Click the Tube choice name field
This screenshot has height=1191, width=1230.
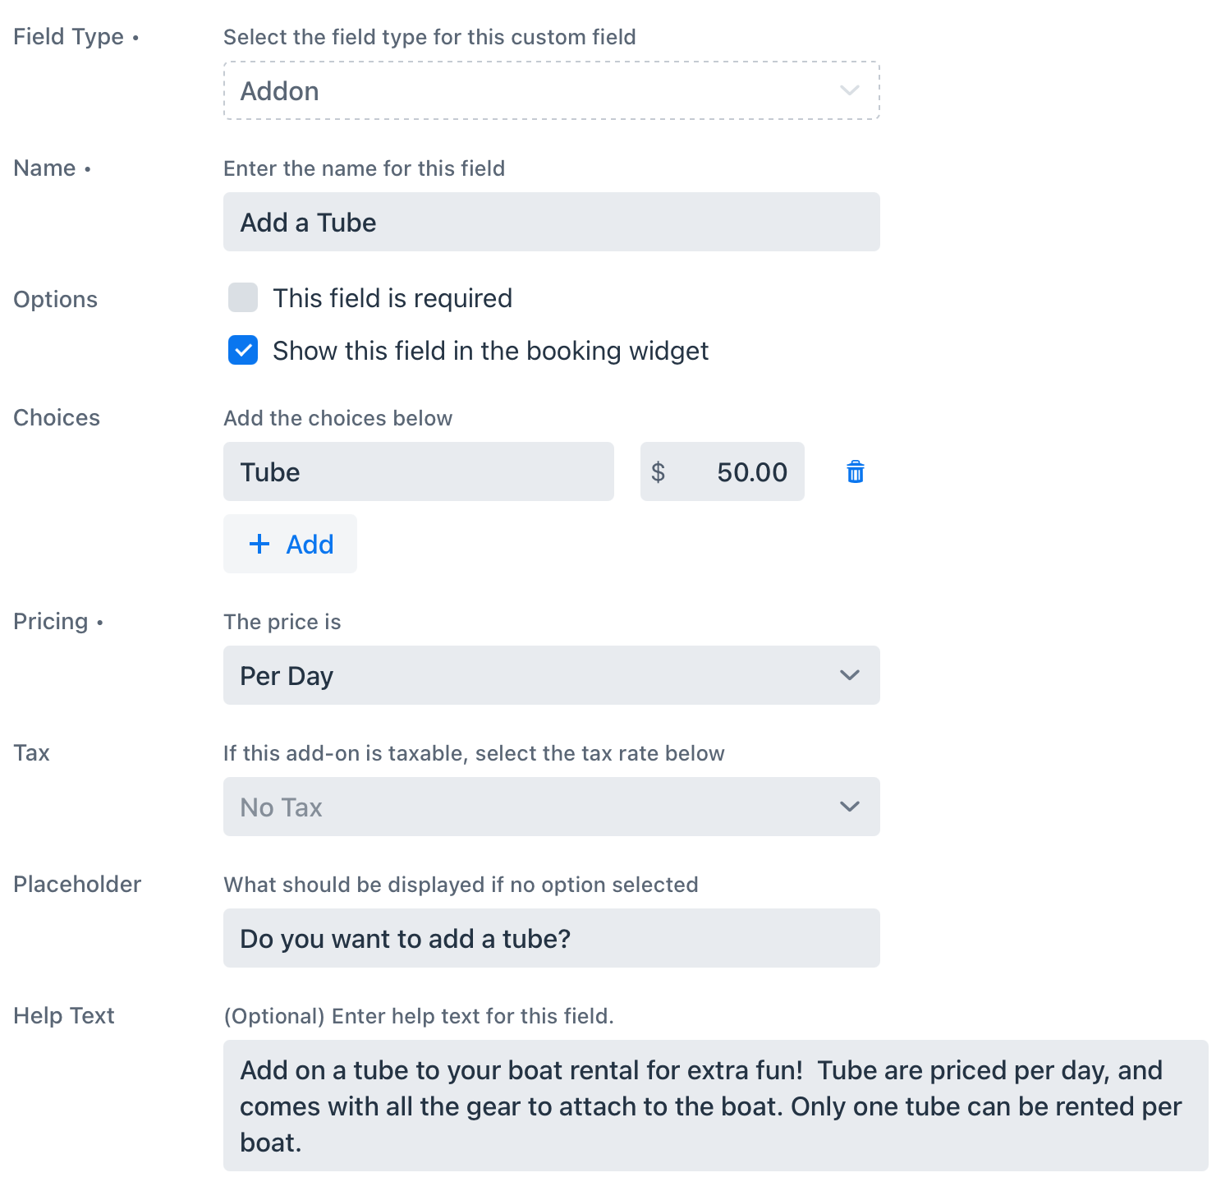click(419, 471)
